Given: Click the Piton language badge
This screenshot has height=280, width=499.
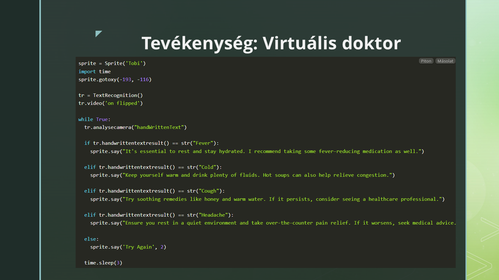Looking at the screenshot, I should tap(426, 61).
